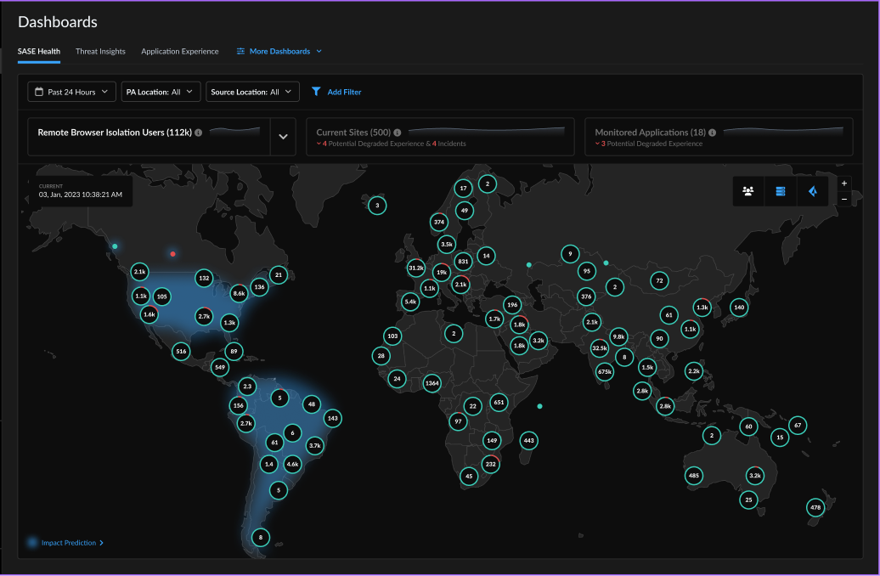Screen dimensions: 880x576
Task: Click info icon next to Current Sites
Action: [398, 133]
